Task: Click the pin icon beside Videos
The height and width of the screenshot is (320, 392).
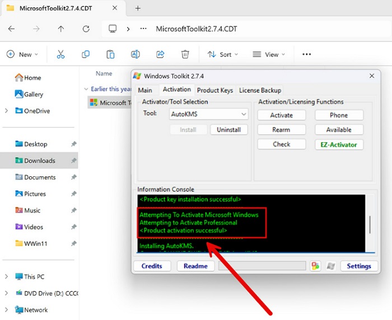Action: [x=73, y=227]
